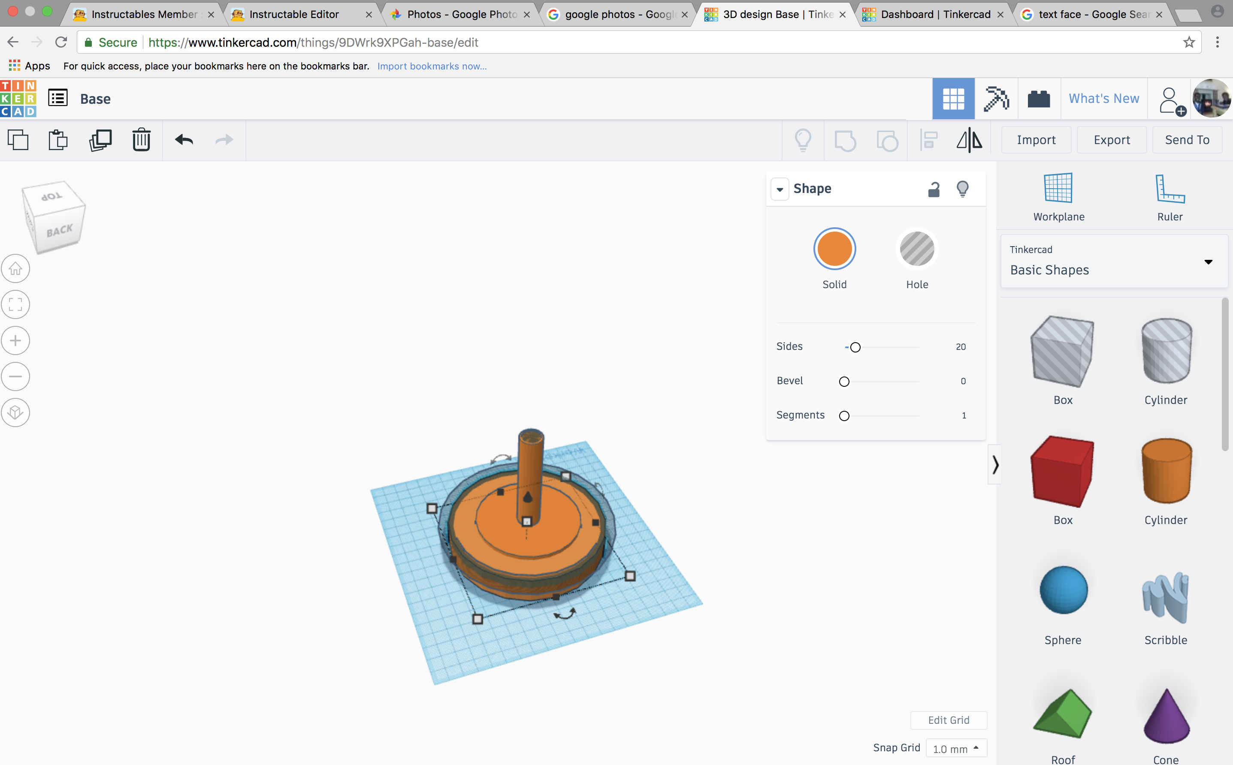Image resolution: width=1233 pixels, height=765 pixels.
Task: Click the Edit Grid button
Action: coord(948,720)
